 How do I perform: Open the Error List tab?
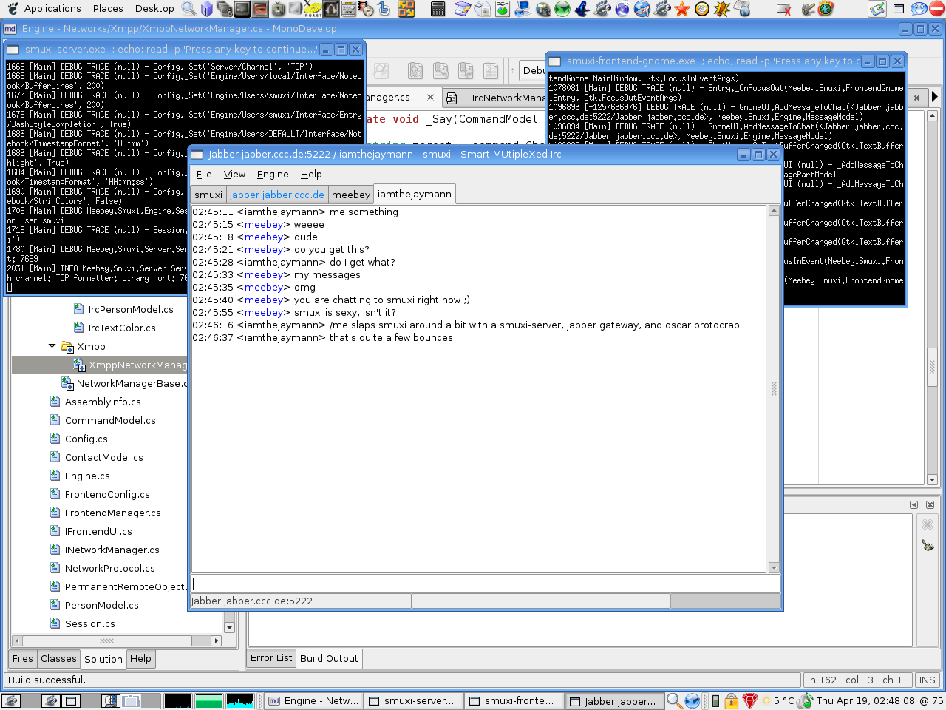coord(271,657)
